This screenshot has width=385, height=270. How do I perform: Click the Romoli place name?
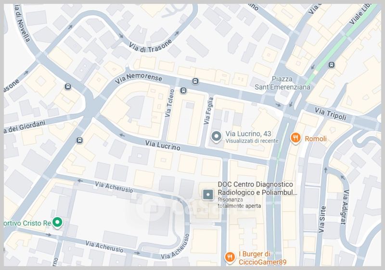pos(316,139)
